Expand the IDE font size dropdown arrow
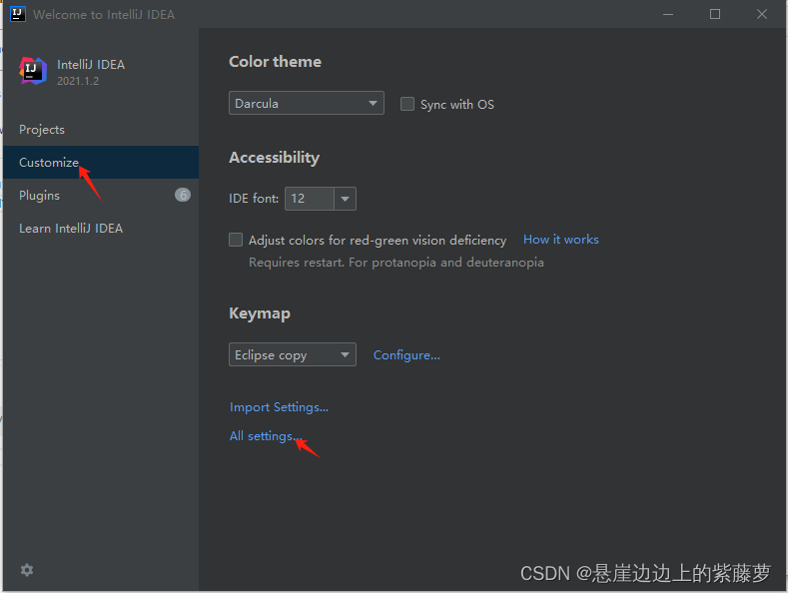 [x=345, y=199]
